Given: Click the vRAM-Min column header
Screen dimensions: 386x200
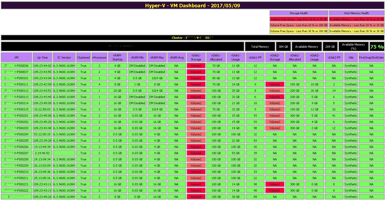Looking at the screenshot, I should point(137,58).
